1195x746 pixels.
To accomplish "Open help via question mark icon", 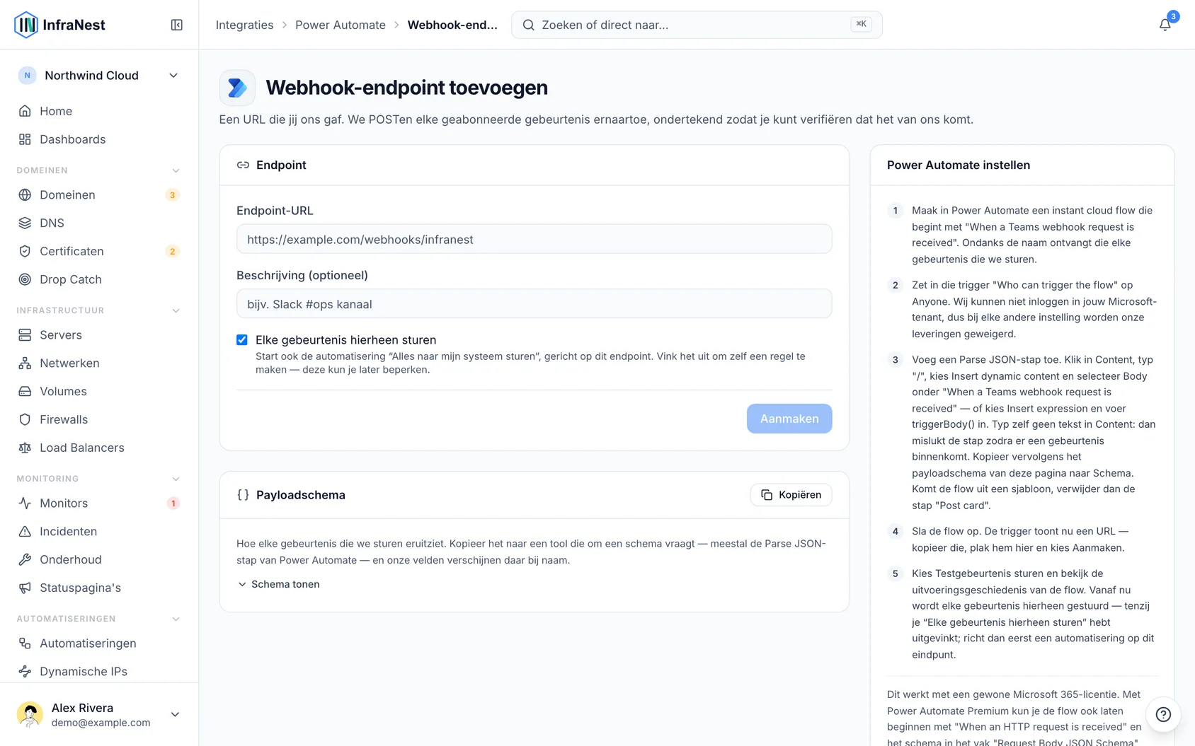I will (x=1163, y=714).
